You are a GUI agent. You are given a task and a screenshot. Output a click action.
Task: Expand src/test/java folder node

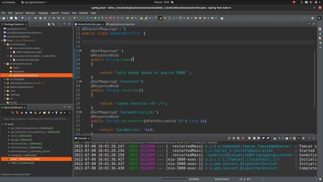(5, 79)
